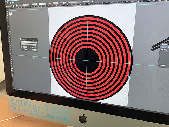Switch to the Paragraphe tab
Screen dimensions: 169x127
pos(27,40)
